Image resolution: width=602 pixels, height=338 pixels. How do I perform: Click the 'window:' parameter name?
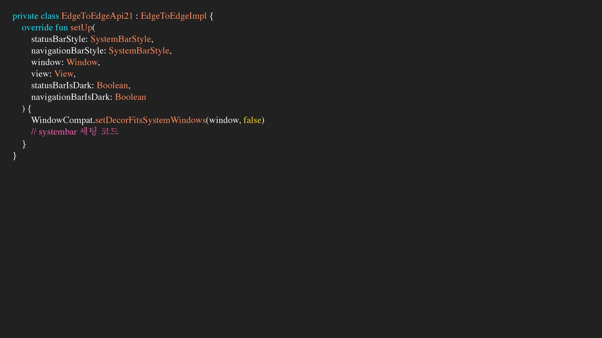(47, 62)
